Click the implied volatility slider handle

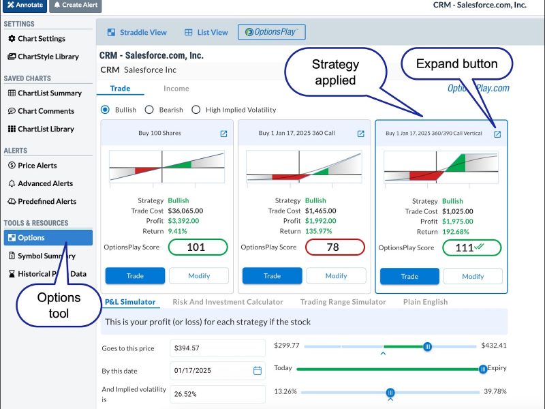coord(390,393)
